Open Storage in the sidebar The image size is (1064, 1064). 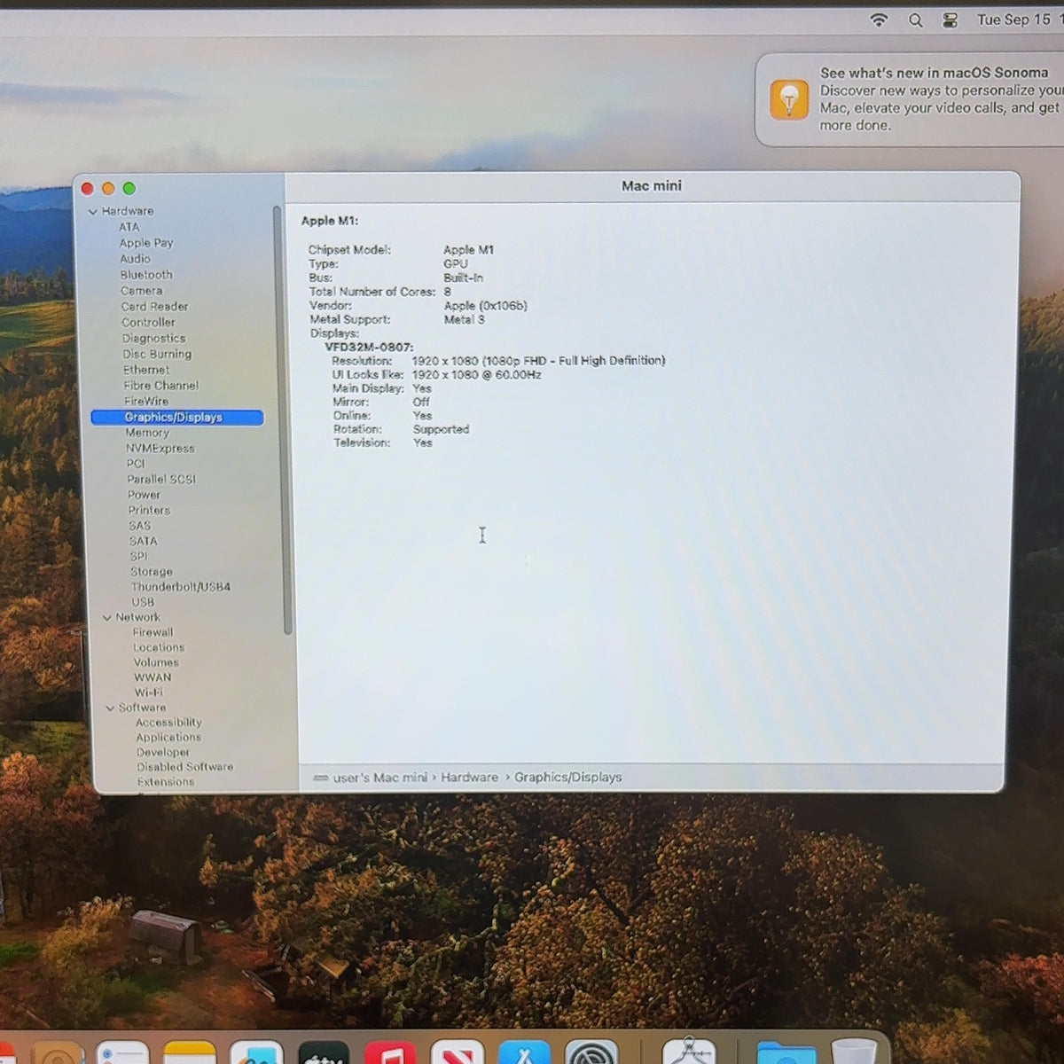click(152, 572)
